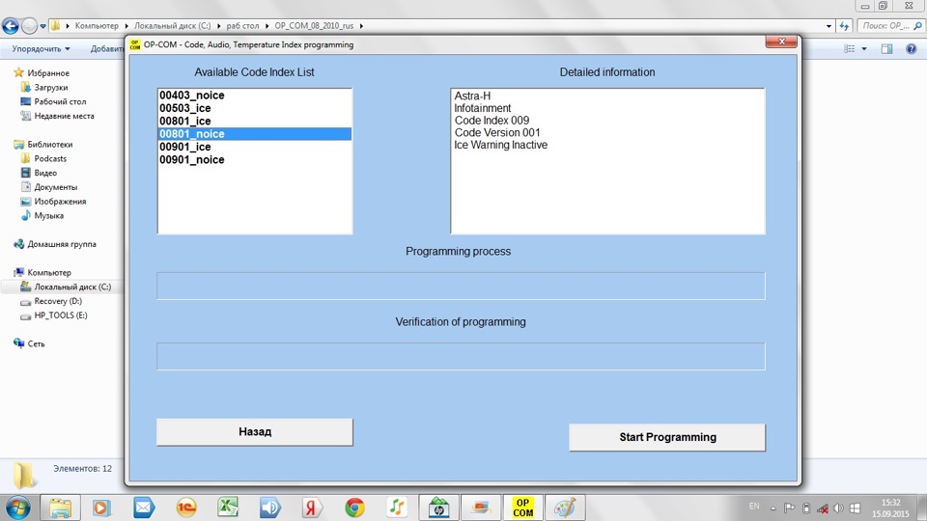Viewport: 927px width, 521px height.
Task: Expand arrow after OP_COM_08_2010_rus breadcrumb
Action: 361,26
